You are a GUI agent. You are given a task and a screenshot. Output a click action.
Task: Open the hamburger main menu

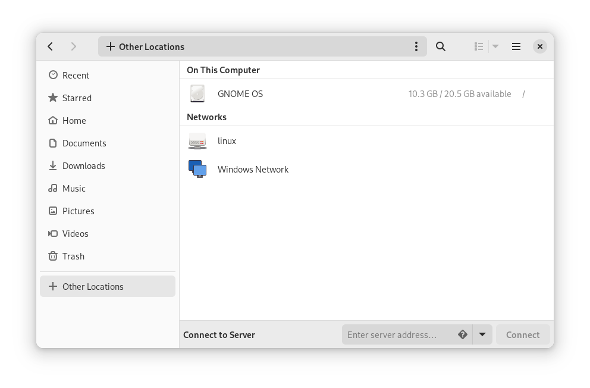click(516, 46)
